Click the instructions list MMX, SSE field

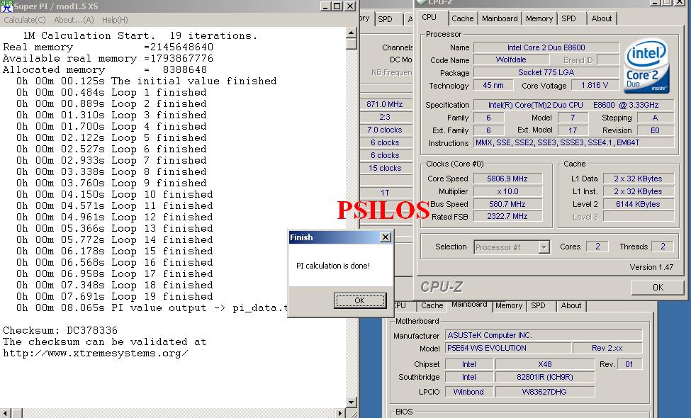(x=573, y=142)
